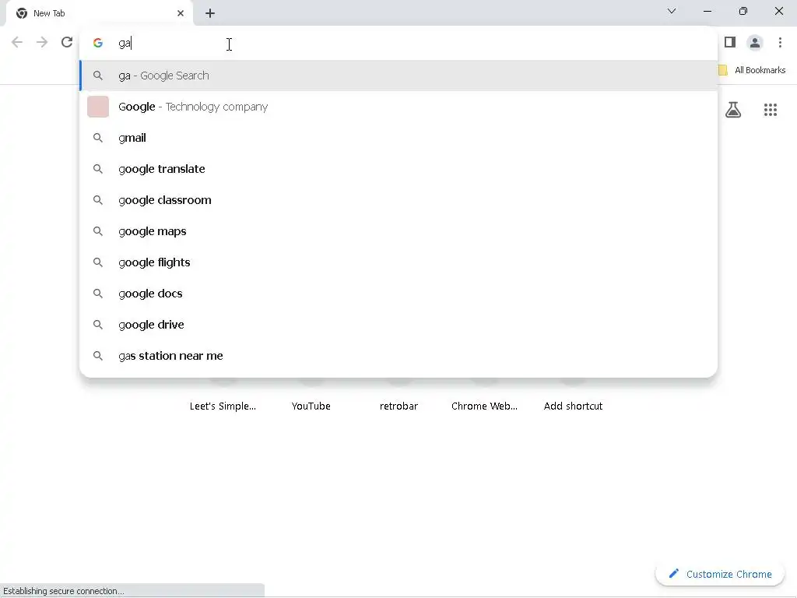
Task: Minimize the Chrome window
Action: point(707,11)
